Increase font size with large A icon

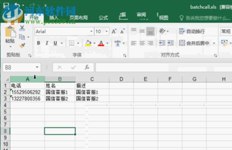point(114,31)
